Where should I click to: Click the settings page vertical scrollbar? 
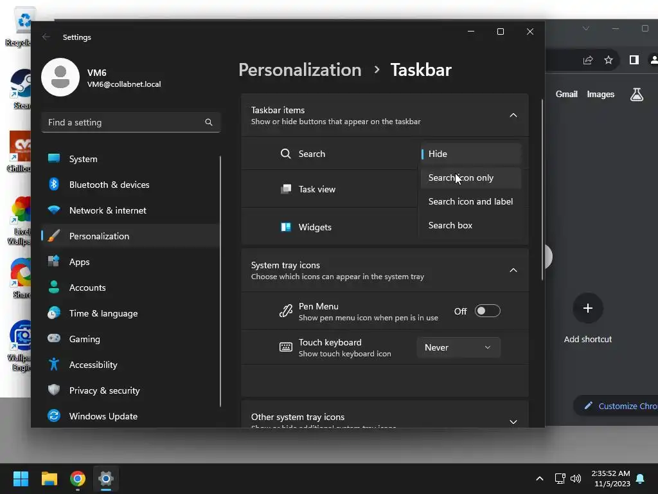[542, 190]
